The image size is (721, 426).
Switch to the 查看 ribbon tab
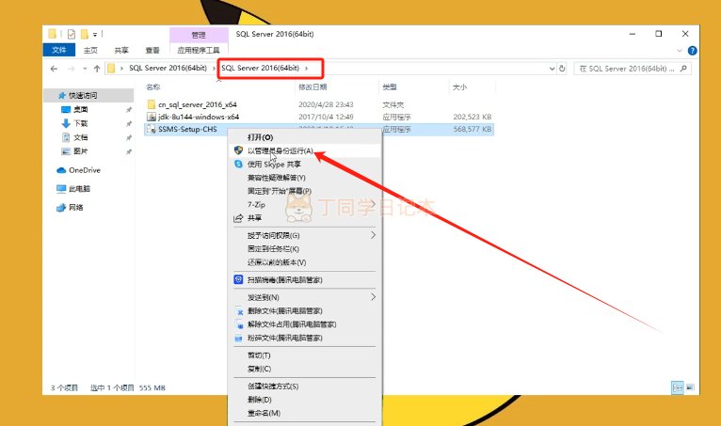(x=152, y=50)
